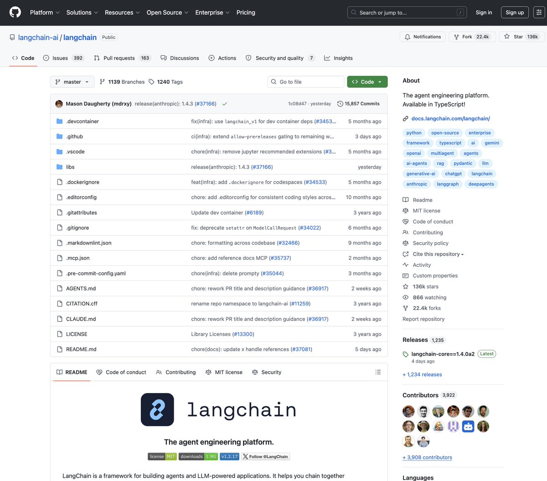Click the Sign up button

point(515,12)
